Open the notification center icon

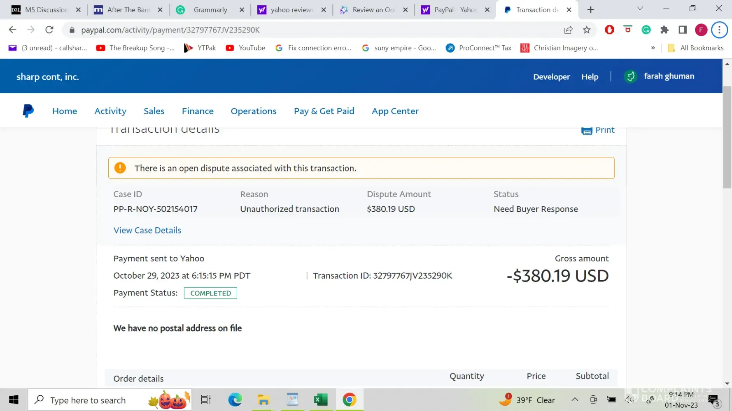(x=714, y=400)
